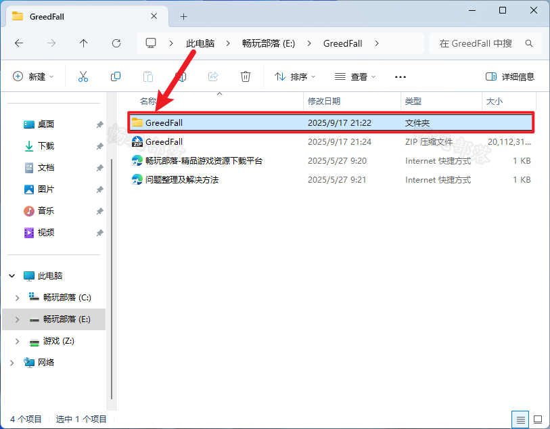Viewport: 550px width, 429px height.
Task: Click the Cut scissors icon
Action: (83, 76)
